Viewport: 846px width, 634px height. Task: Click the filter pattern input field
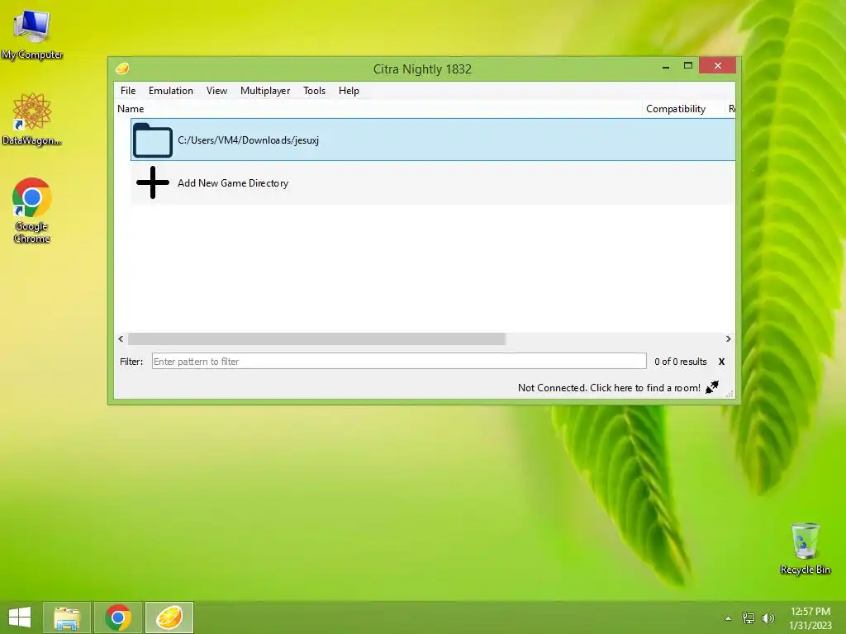click(x=399, y=362)
